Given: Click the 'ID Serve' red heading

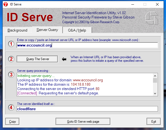Looking at the screenshot, I should click(30, 17).
